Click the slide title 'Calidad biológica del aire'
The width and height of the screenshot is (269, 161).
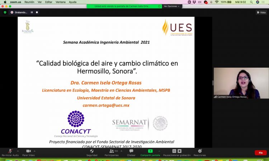pyautogui.click(x=107, y=67)
